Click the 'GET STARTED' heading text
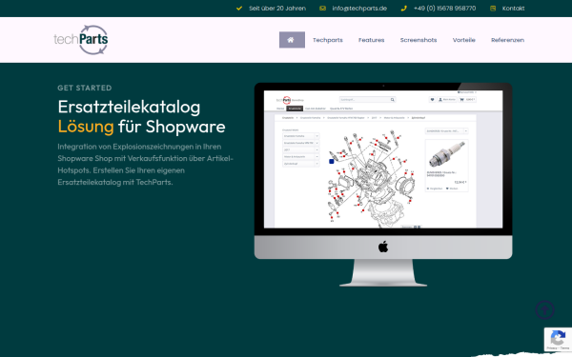This screenshot has height=357, width=572. pos(85,88)
